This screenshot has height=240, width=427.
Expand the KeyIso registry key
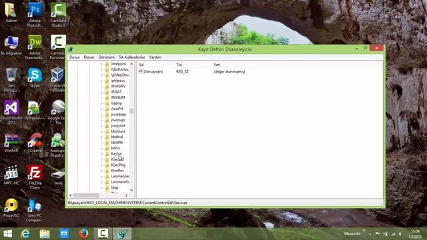[101, 154]
